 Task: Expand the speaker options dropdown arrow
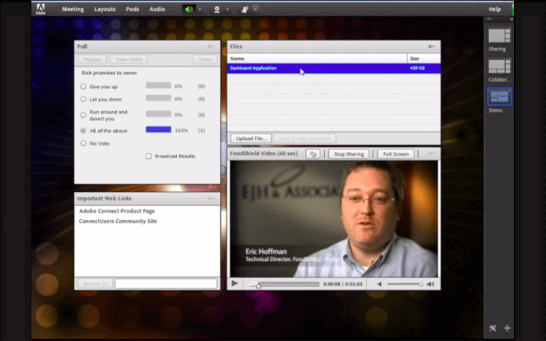[200, 10]
